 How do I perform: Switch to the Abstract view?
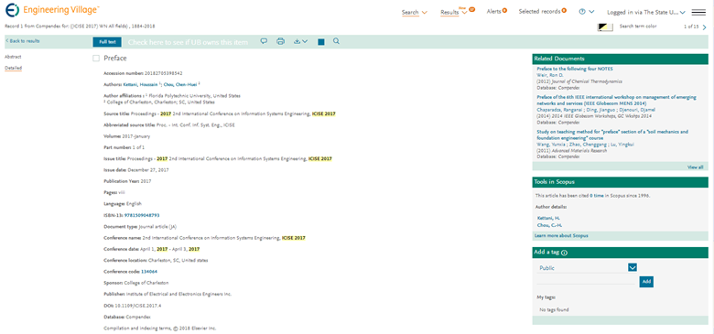tap(13, 57)
